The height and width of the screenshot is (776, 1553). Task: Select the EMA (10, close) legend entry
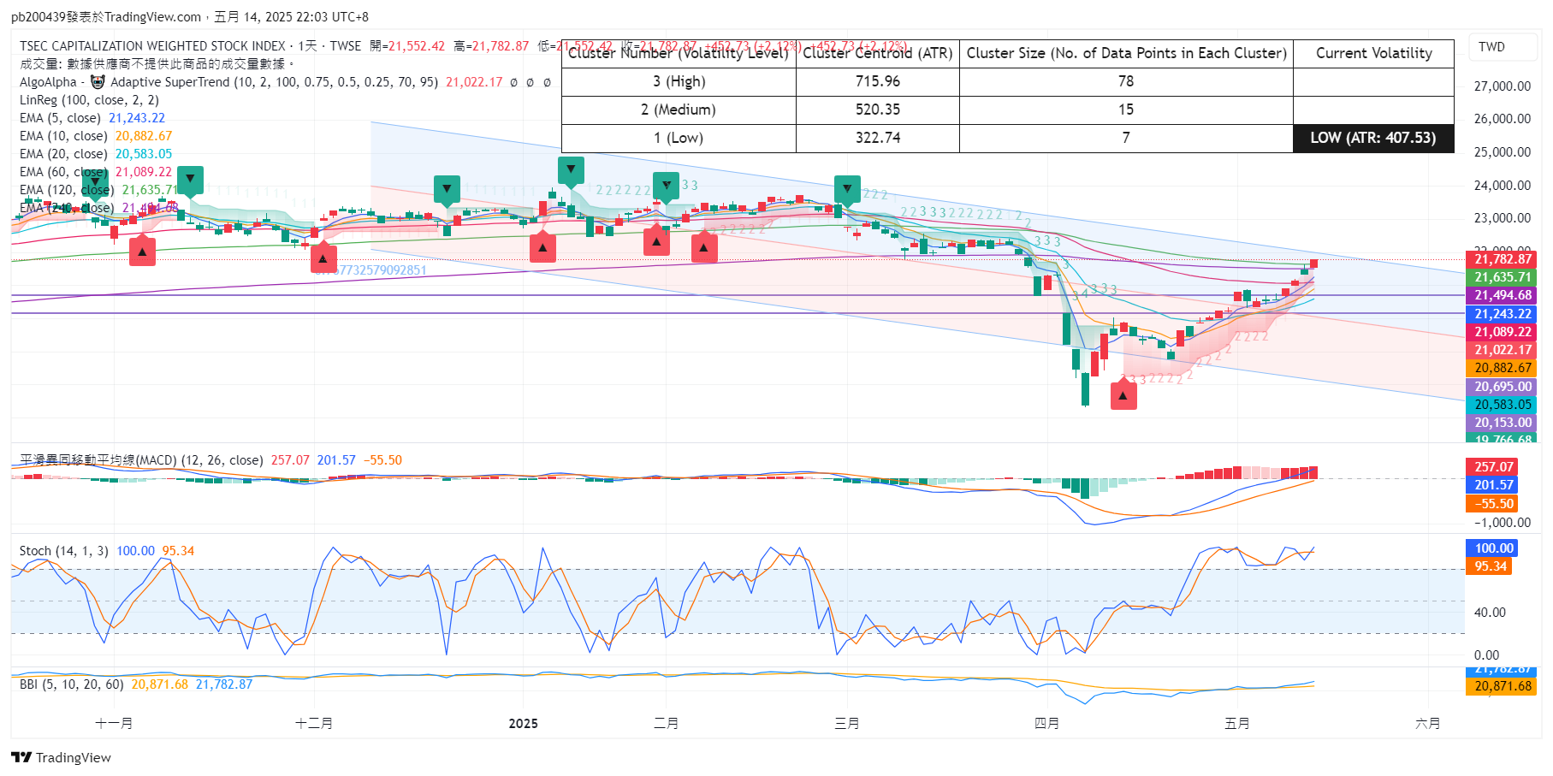[x=96, y=136]
